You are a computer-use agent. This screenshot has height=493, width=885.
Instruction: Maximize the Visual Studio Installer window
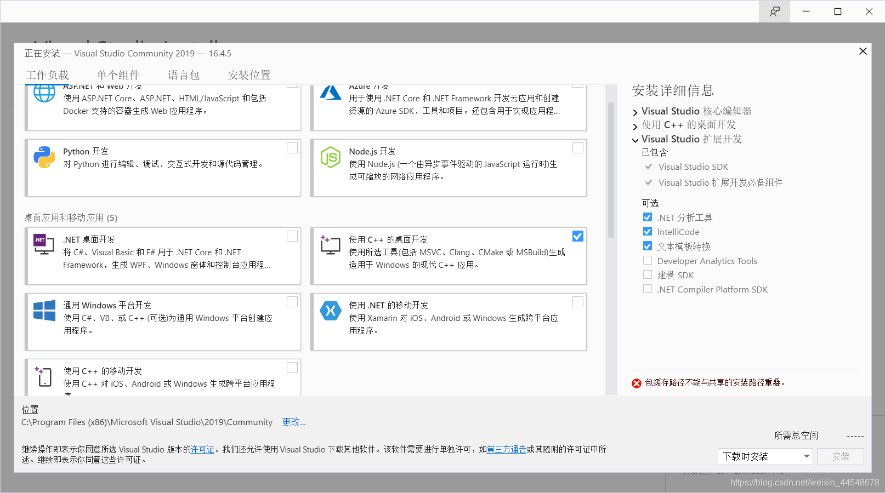tap(838, 12)
